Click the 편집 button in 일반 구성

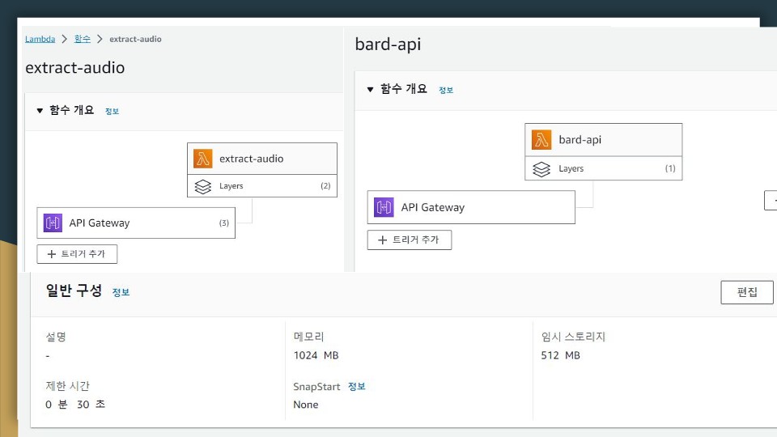[747, 292]
